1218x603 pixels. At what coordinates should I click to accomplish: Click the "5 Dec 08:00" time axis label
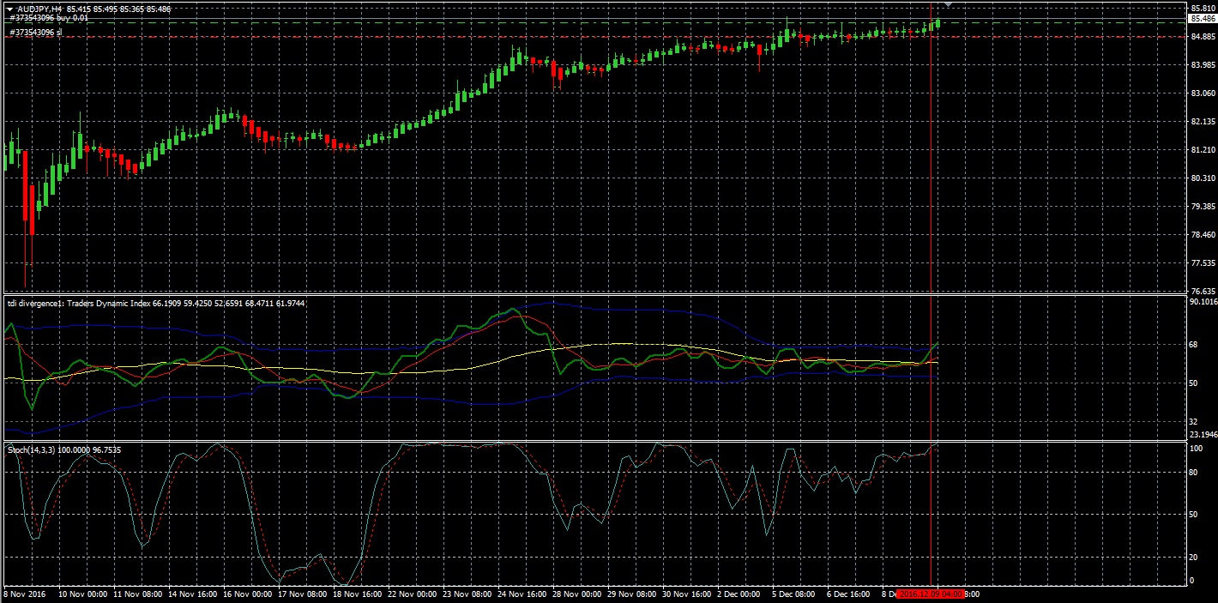click(795, 594)
